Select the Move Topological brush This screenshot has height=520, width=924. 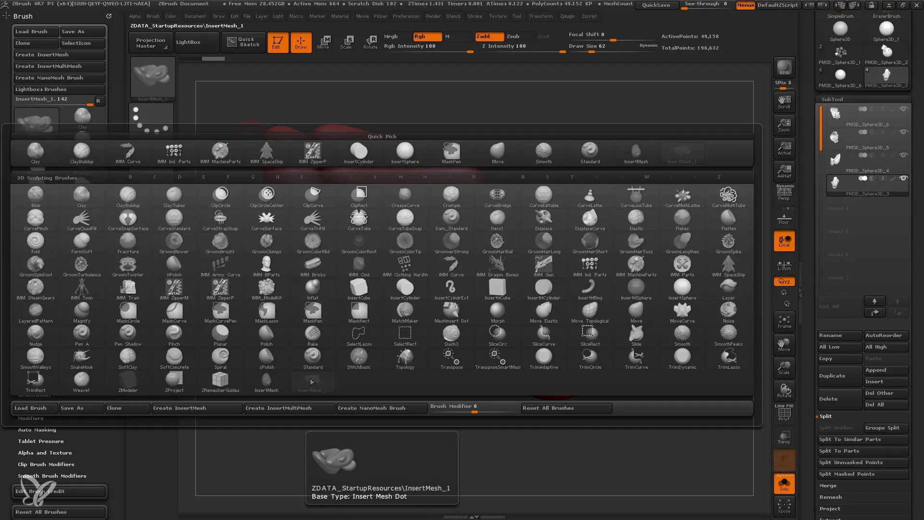coord(590,312)
